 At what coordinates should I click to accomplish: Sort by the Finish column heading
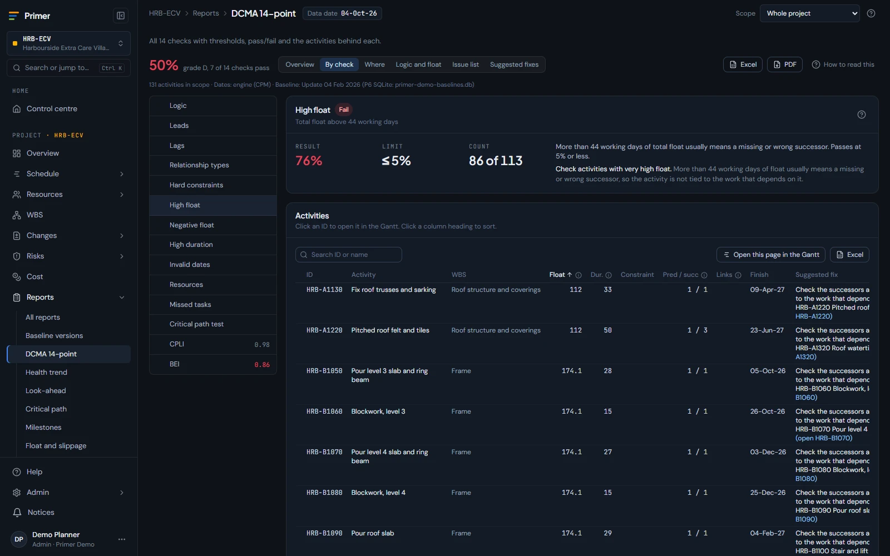(x=759, y=275)
